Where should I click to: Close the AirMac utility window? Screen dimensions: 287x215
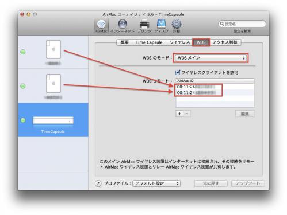[22, 14]
